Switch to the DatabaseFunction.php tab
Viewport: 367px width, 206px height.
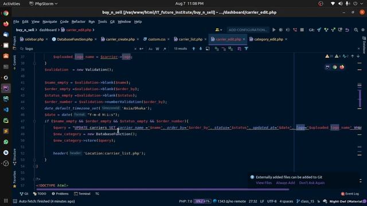coord(75,39)
